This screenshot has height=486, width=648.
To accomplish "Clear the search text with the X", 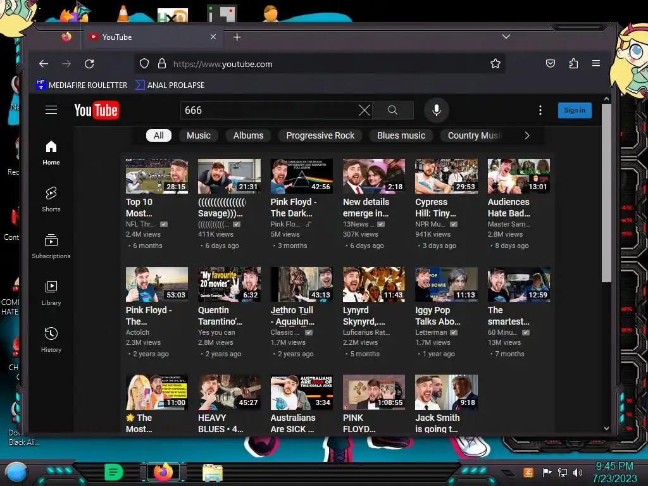I will tap(364, 110).
